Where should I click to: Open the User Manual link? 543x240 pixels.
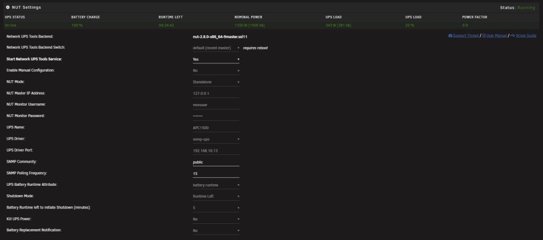click(x=497, y=36)
